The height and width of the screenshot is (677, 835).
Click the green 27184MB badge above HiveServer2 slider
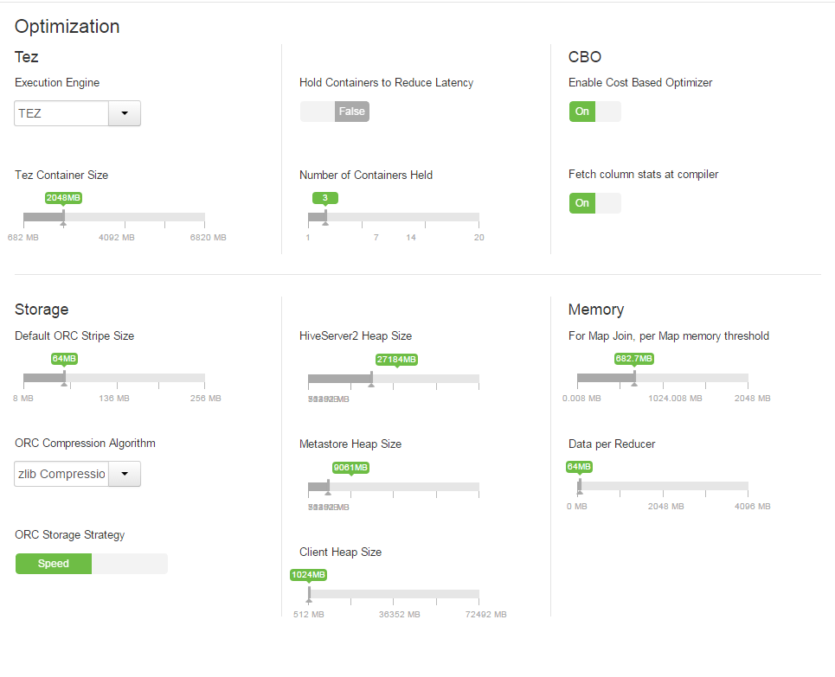click(396, 360)
